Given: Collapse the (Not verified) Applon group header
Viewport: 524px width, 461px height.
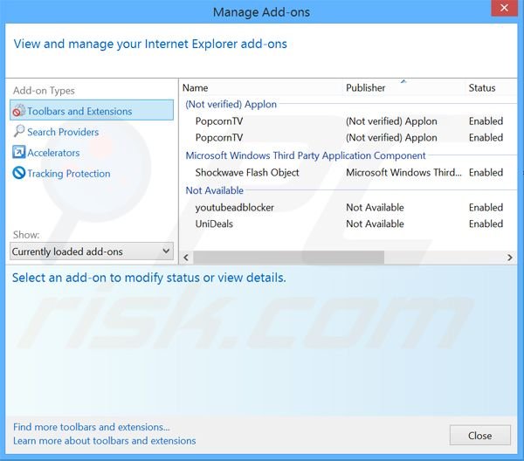Looking at the screenshot, I should (231, 104).
